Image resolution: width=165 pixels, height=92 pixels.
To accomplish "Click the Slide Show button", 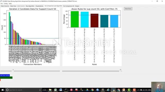I will pyautogui.click(x=128, y=9).
